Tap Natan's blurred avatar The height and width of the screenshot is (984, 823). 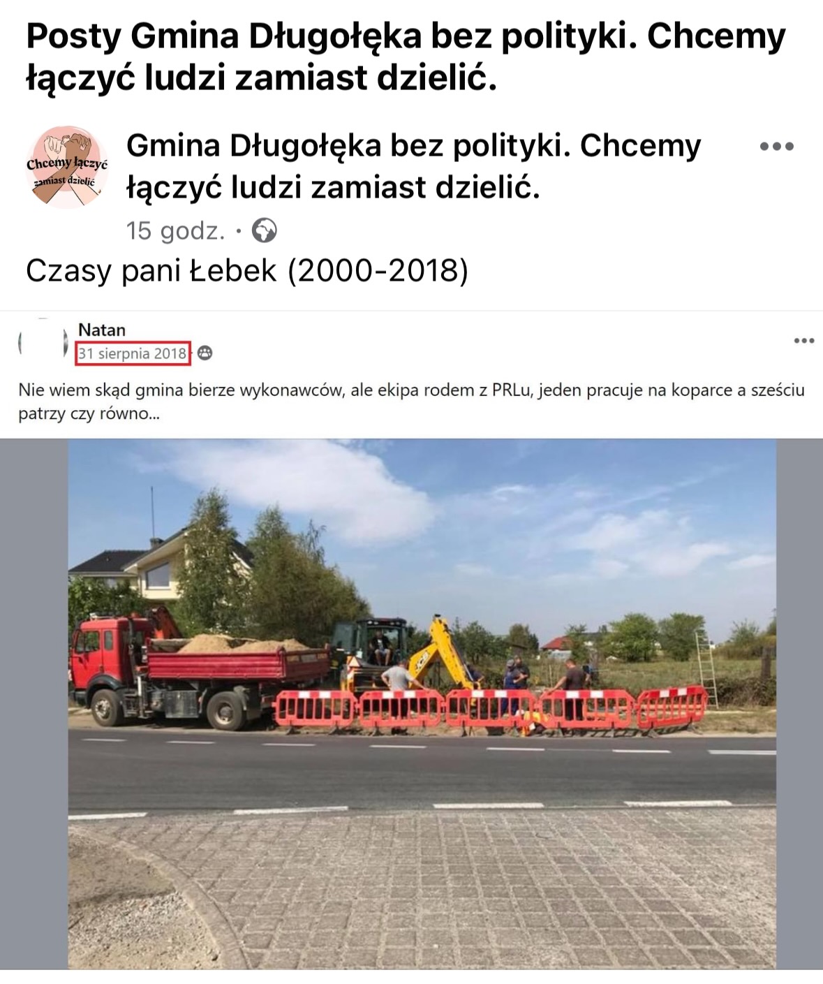43,342
